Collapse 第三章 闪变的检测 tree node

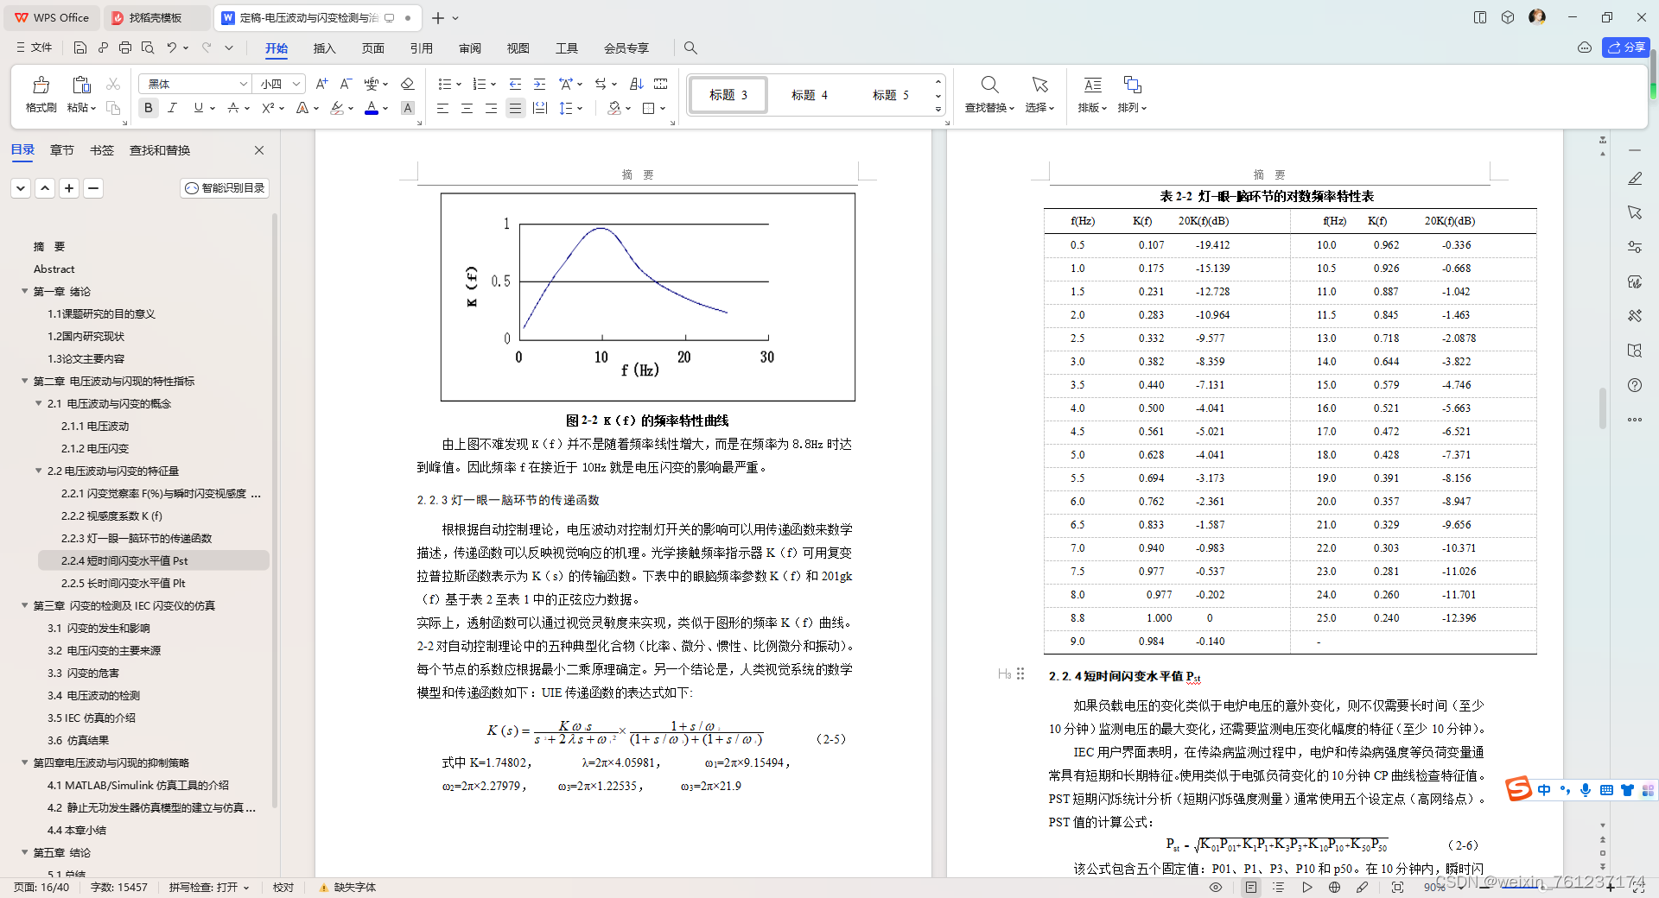[x=24, y=605]
